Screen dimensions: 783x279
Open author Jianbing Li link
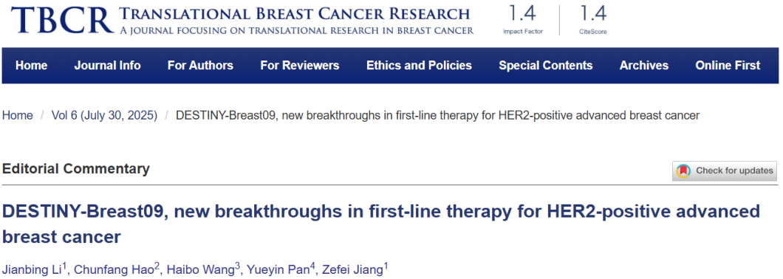(x=35, y=269)
